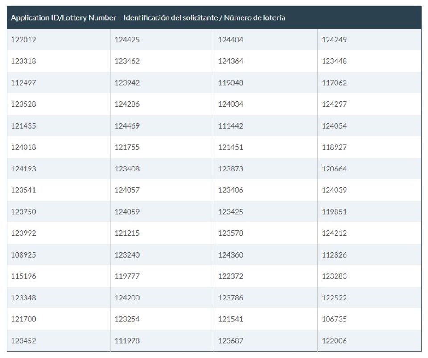The width and height of the screenshot is (428, 358).
Task: Select lottery number 121541
Action: coord(230,319)
